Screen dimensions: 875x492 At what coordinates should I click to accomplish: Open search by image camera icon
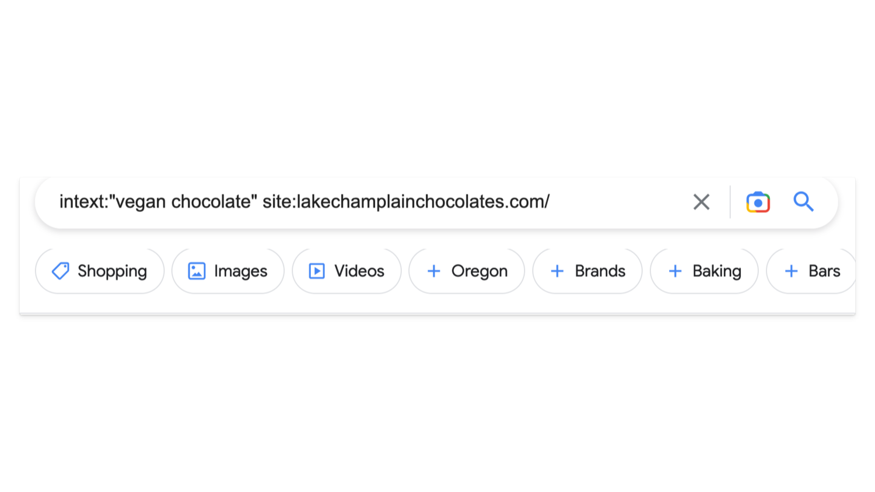[x=758, y=202]
